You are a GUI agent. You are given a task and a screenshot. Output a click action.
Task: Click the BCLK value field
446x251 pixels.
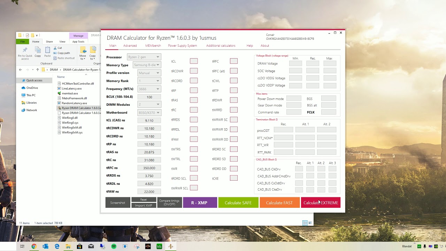149,97
